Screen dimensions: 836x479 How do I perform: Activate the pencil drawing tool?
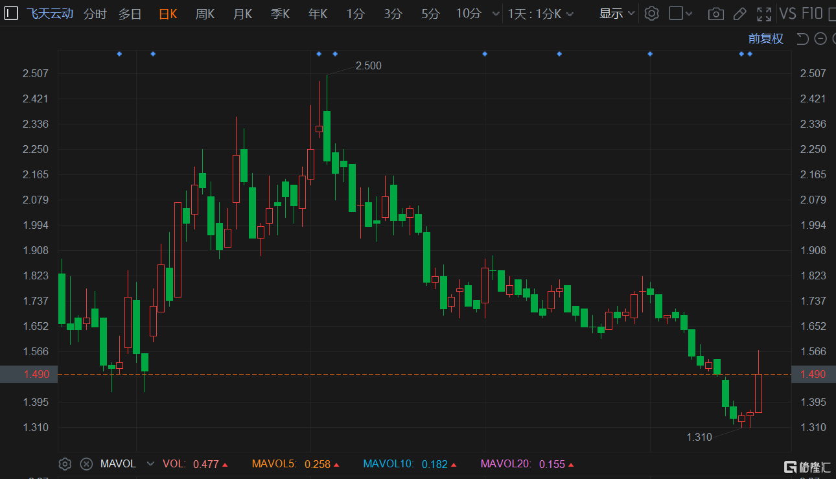pyautogui.click(x=739, y=14)
